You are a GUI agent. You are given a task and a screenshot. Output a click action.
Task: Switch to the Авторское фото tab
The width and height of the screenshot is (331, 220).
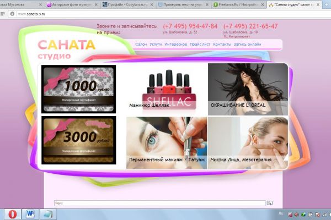72,4
